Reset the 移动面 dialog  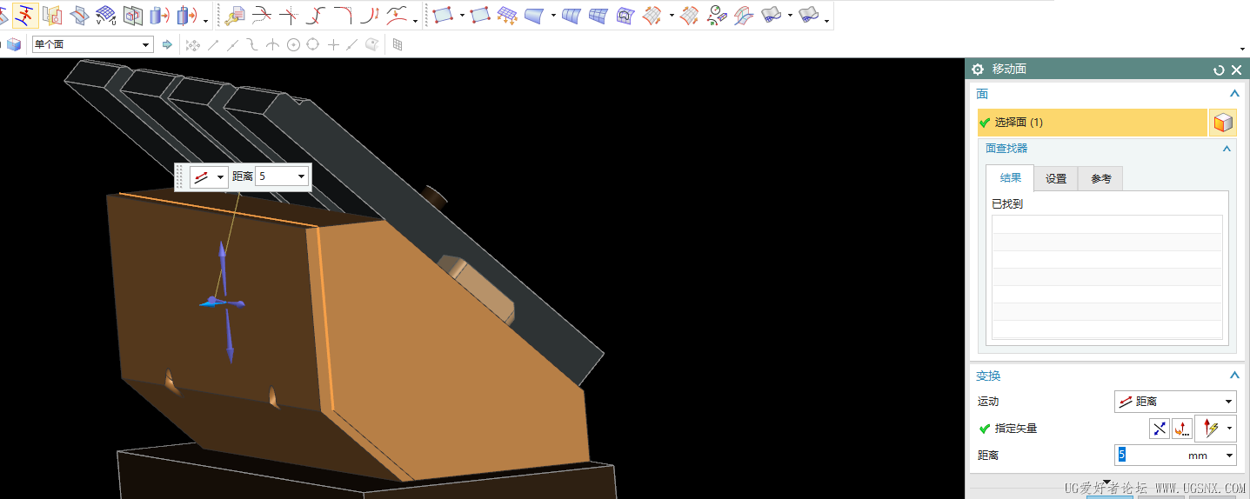point(1219,70)
